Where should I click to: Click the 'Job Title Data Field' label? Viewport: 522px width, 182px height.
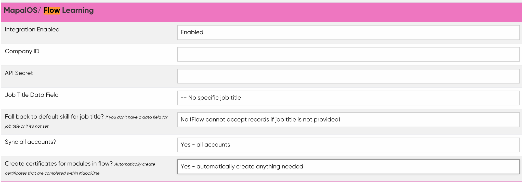32,95
